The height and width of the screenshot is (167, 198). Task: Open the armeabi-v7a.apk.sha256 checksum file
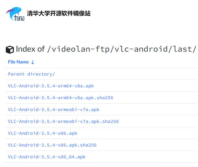click(63, 121)
